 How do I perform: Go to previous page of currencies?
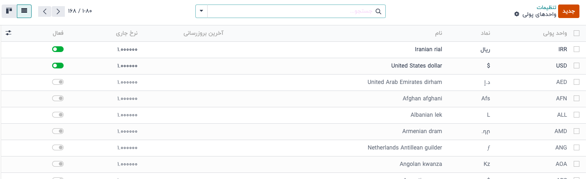point(44,11)
